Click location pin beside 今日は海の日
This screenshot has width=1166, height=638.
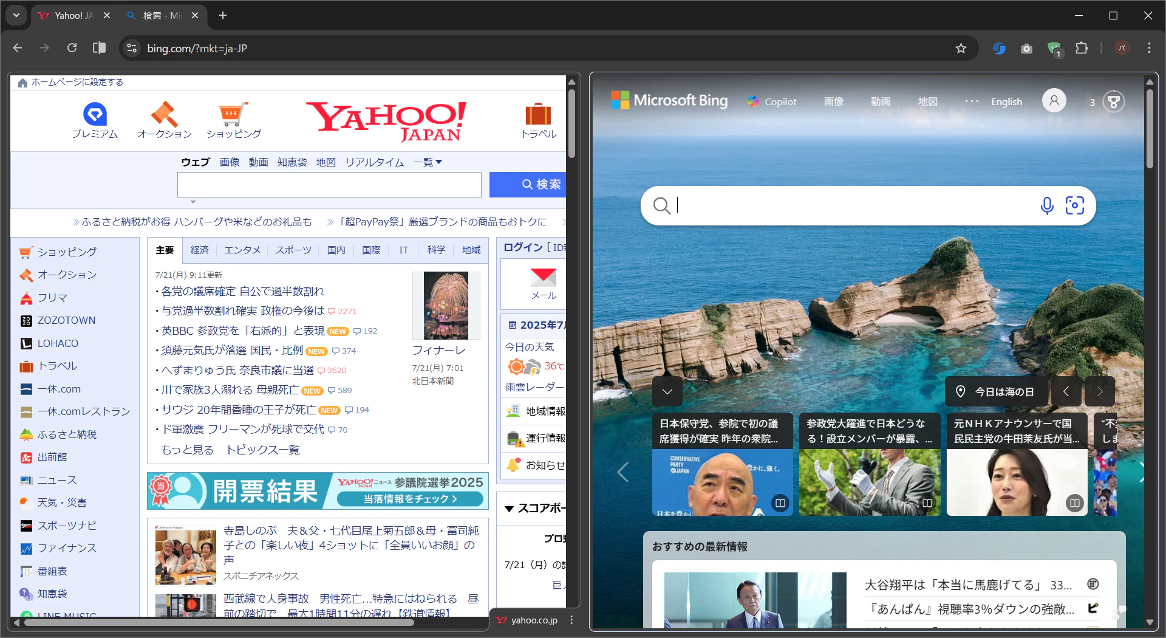coord(961,391)
